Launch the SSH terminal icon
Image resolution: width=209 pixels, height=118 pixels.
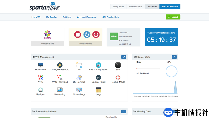[x=118, y=65]
